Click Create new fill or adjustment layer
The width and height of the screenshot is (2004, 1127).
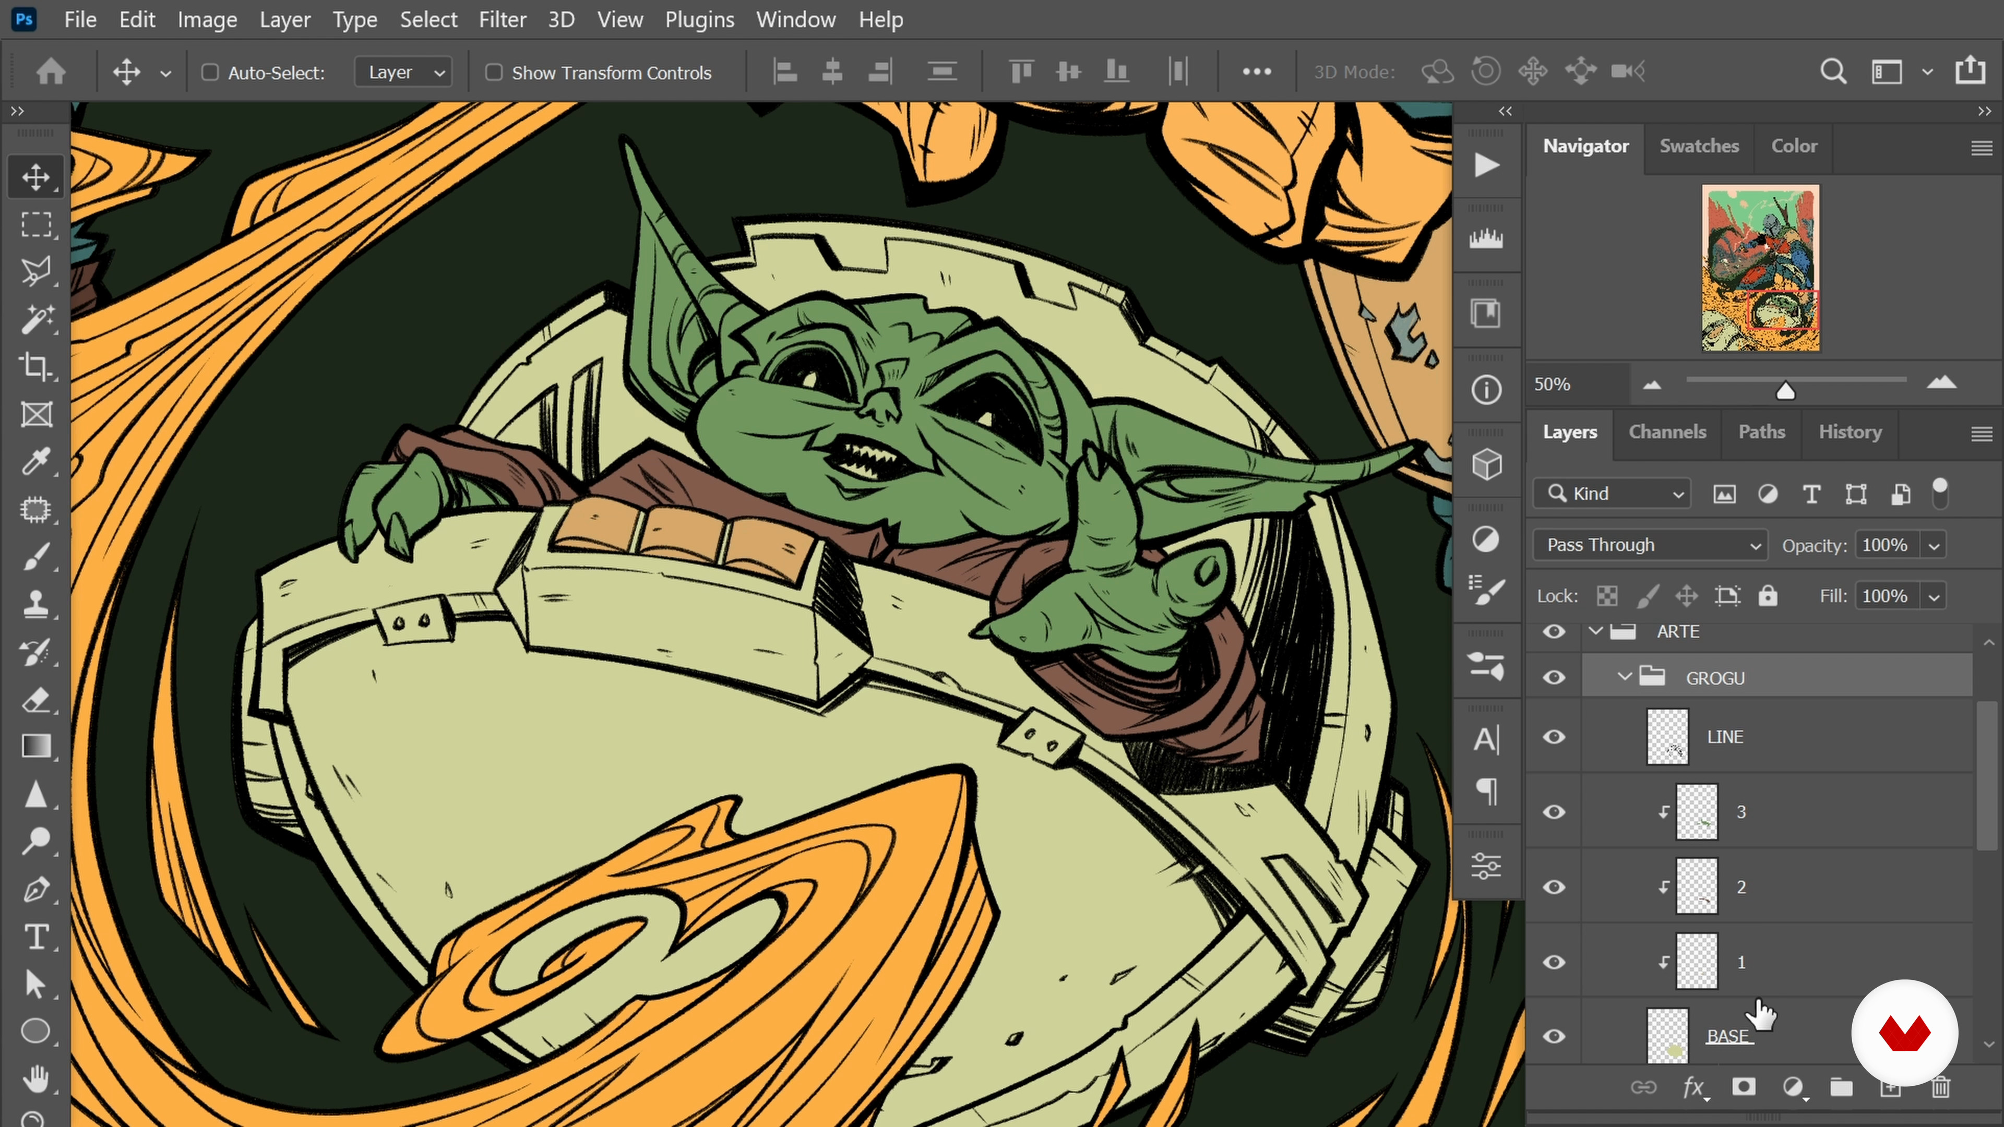(x=1793, y=1087)
